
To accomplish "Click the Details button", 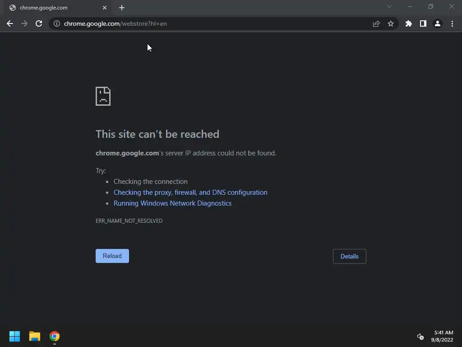I will pyautogui.click(x=350, y=257).
